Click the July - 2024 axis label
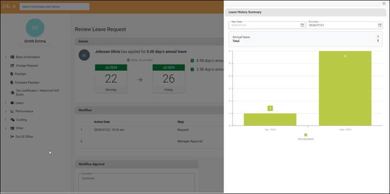The width and height of the screenshot is (390, 194). click(x=270, y=130)
